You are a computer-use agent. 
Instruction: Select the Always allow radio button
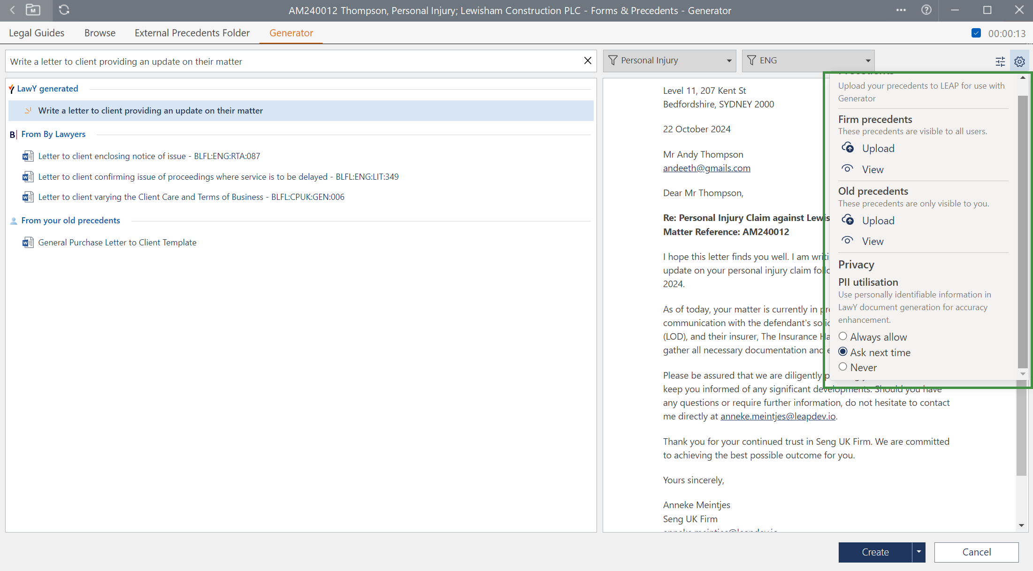click(x=843, y=336)
